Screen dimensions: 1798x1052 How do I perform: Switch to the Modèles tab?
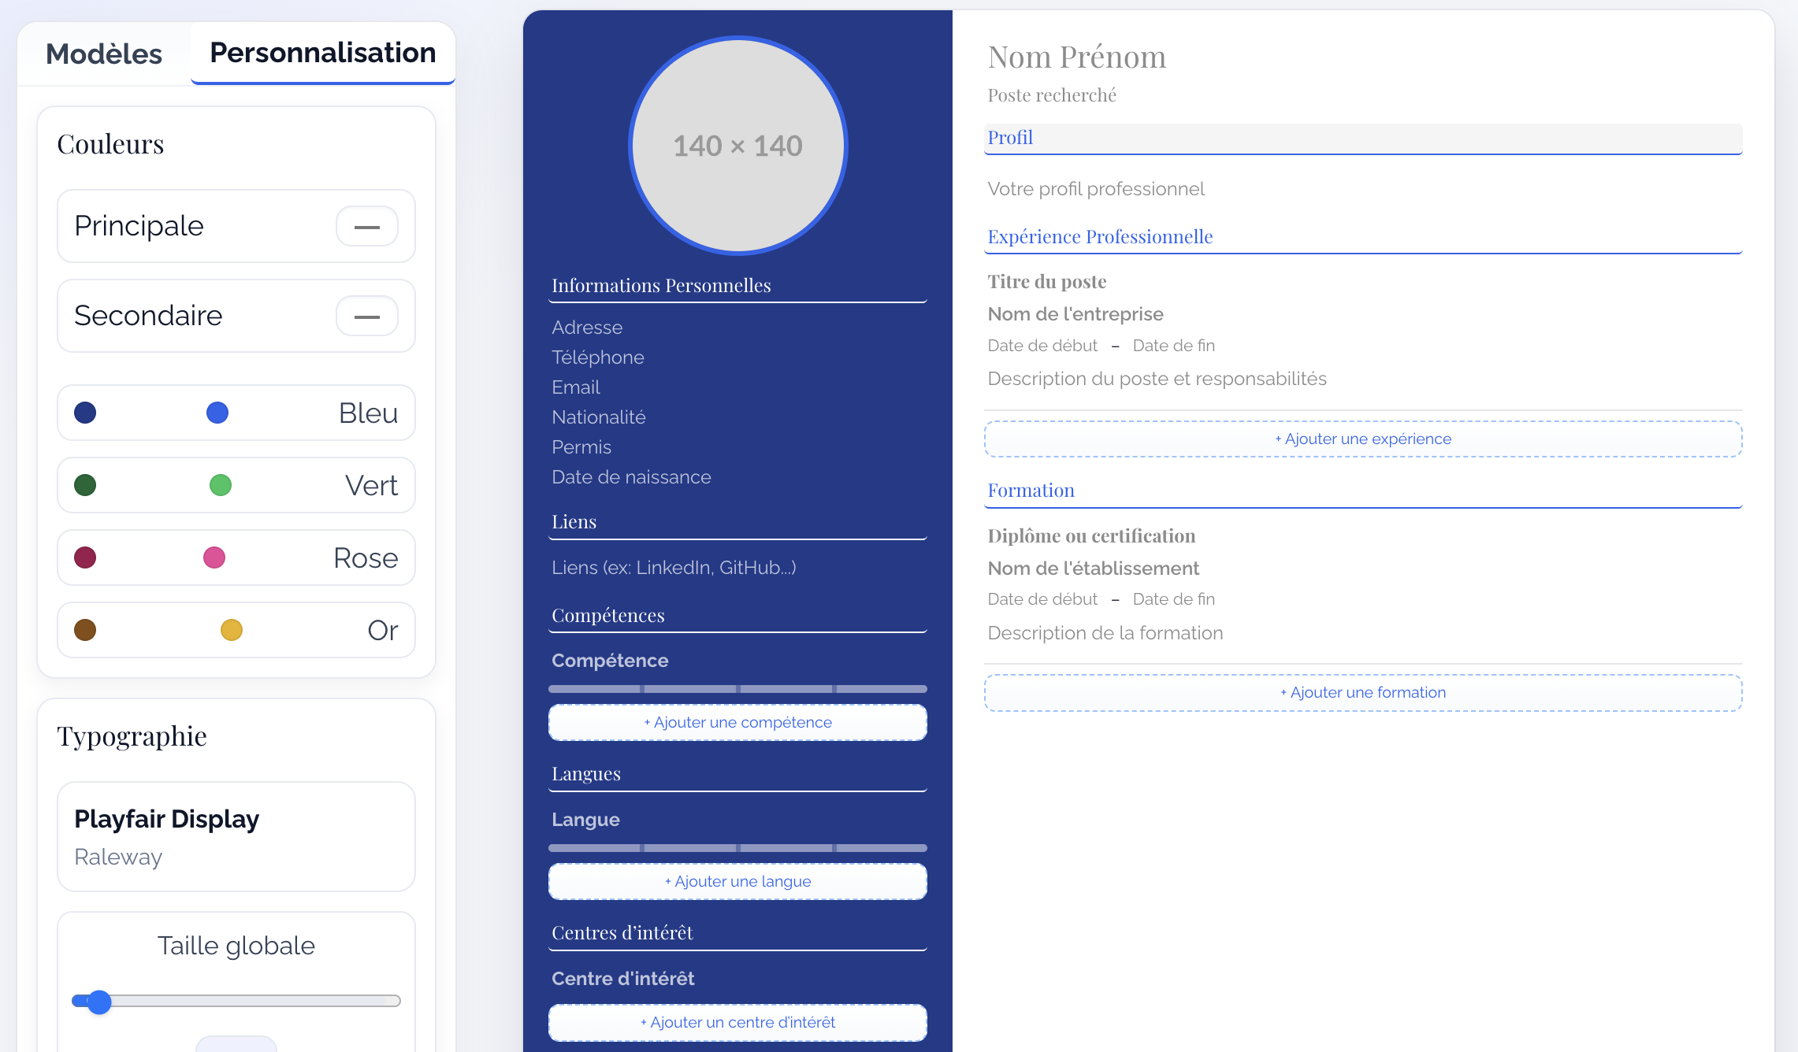coord(104,54)
